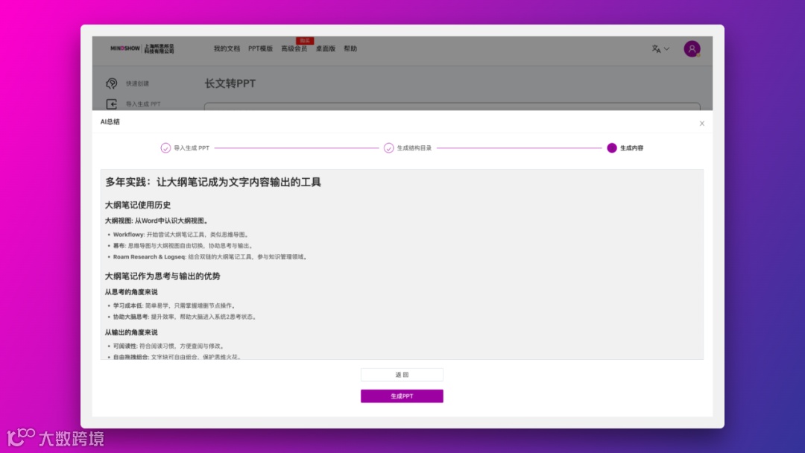805x453 pixels.
Task: Open 桌面版 menu item
Action: (325, 48)
